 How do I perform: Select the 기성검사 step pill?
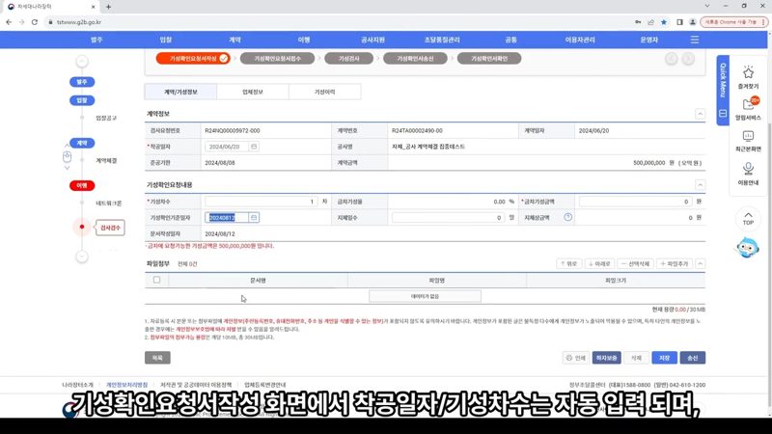coord(348,59)
